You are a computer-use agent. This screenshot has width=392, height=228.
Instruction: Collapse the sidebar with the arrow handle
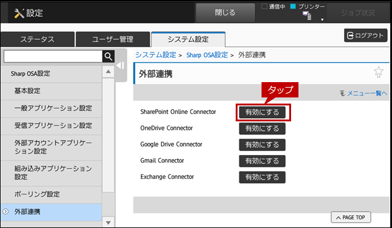click(121, 66)
